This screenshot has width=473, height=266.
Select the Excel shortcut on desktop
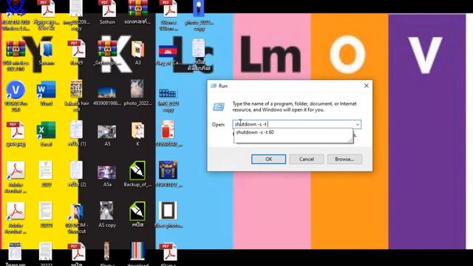point(46,134)
